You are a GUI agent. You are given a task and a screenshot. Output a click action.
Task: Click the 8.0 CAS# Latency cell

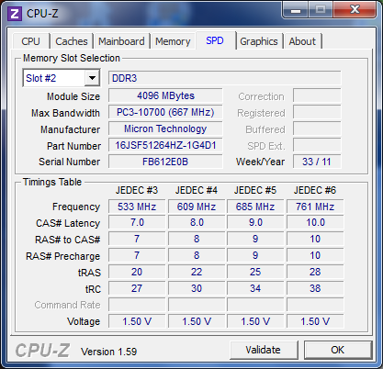(197, 222)
